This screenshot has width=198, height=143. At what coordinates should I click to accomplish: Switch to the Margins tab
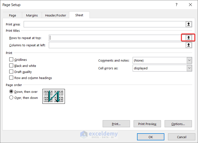pyautogui.click(x=32, y=16)
